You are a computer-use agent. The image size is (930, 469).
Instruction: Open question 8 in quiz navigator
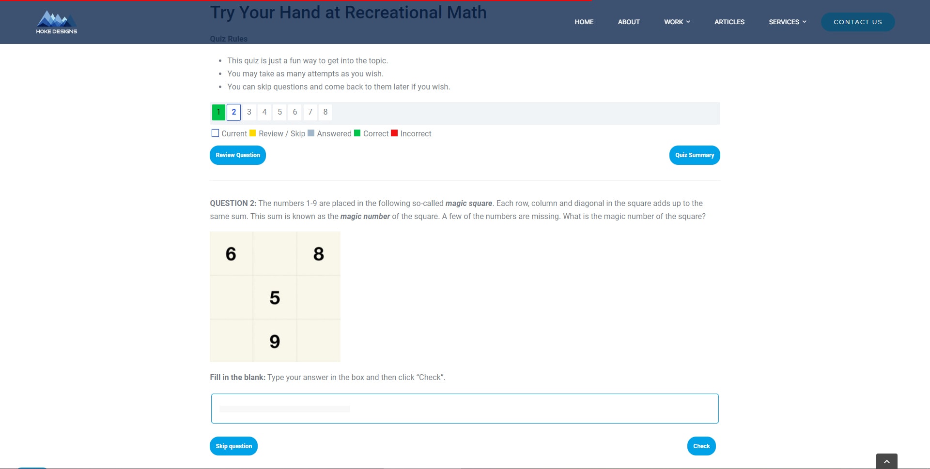(325, 112)
